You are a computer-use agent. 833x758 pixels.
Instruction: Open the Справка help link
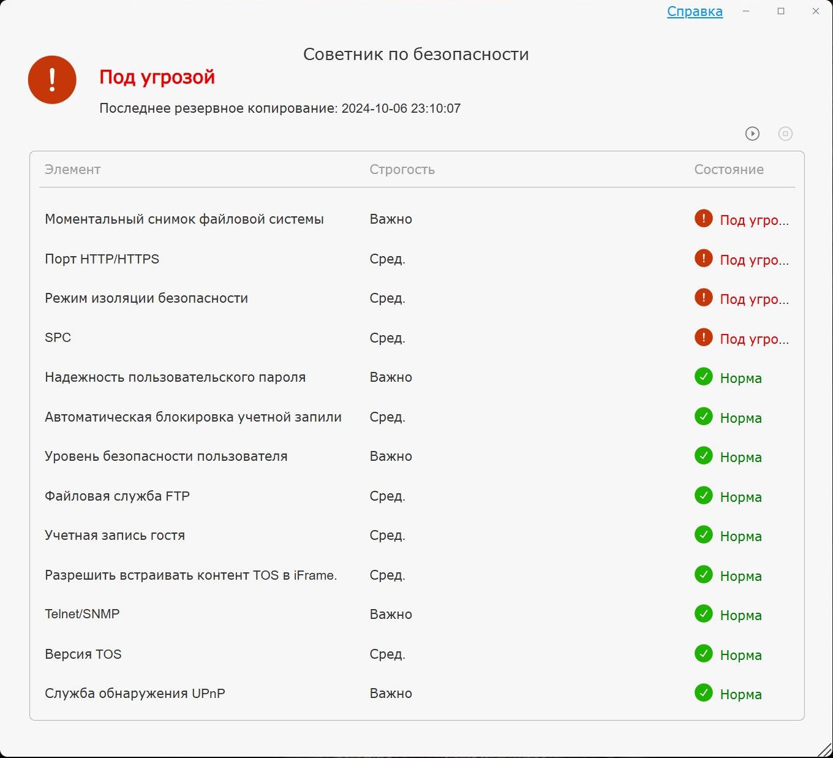[695, 12]
